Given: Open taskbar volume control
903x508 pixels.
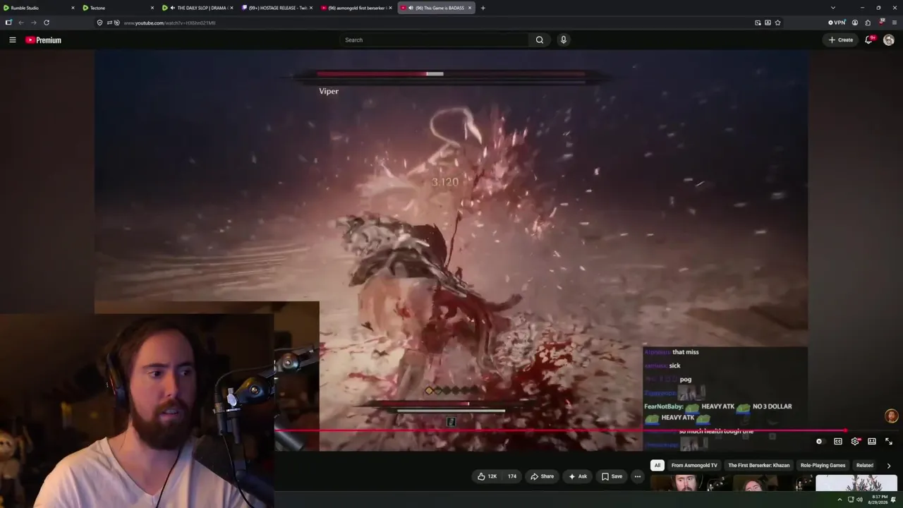Looking at the screenshot, I should point(859,500).
